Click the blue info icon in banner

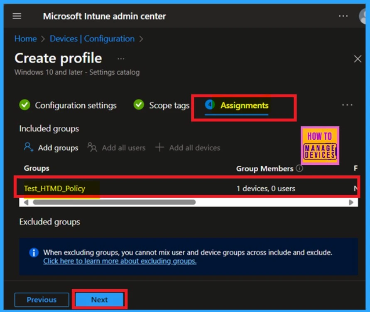(x=34, y=253)
